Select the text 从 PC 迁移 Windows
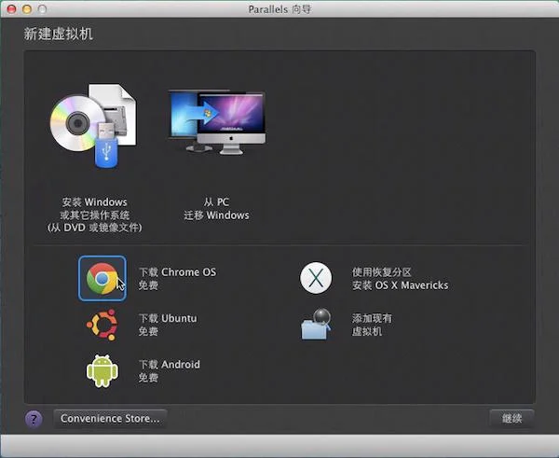 [x=216, y=209]
